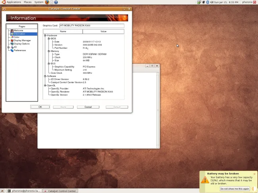Collapse the BIOS tree node
Viewport: 258px width, 193px height.
(49, 38)
